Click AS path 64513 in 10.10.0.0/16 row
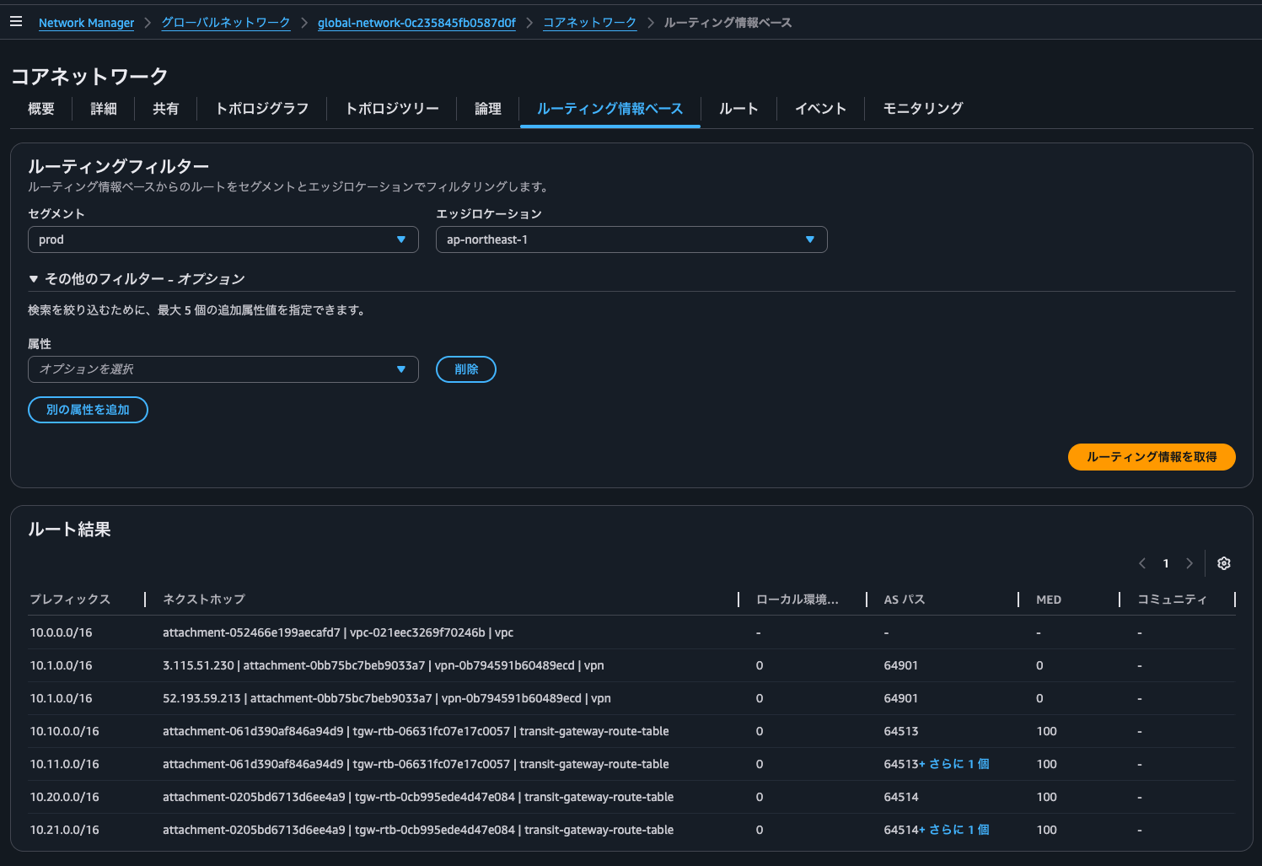The width and height of the screenshot is (1262, 866). [x=901, y=731]
